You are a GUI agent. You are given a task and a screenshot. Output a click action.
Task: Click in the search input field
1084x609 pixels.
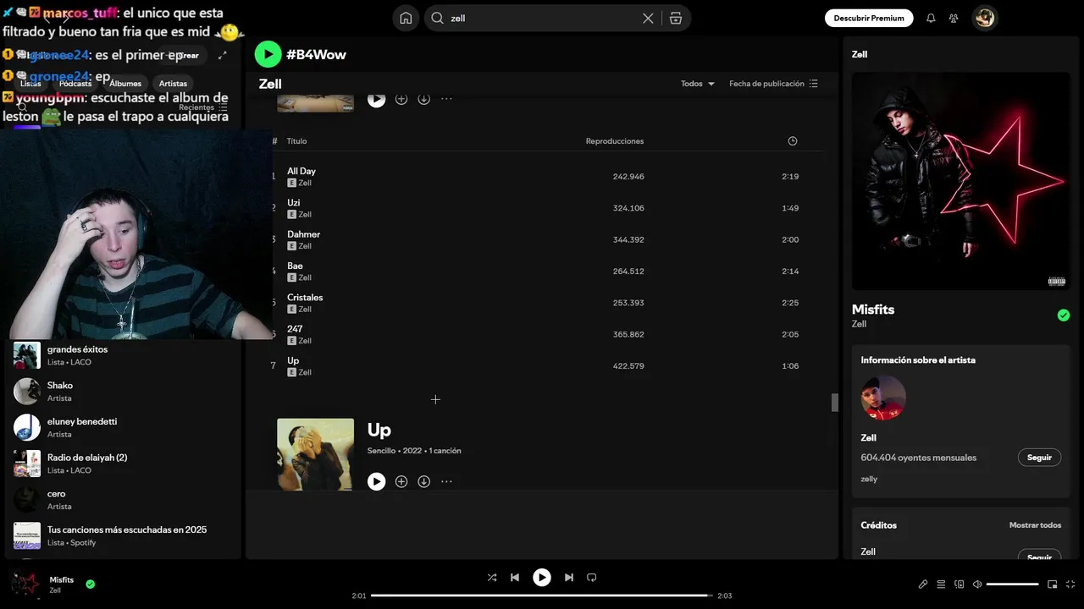542,18
